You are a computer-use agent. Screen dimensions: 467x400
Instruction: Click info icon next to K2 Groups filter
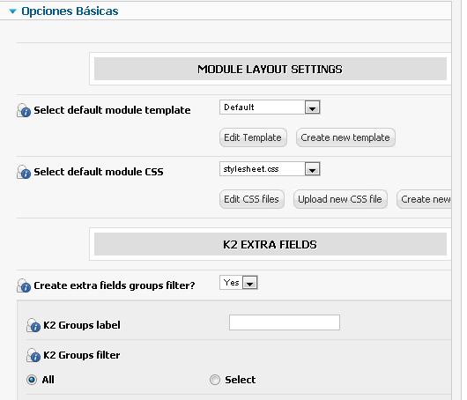33,355
